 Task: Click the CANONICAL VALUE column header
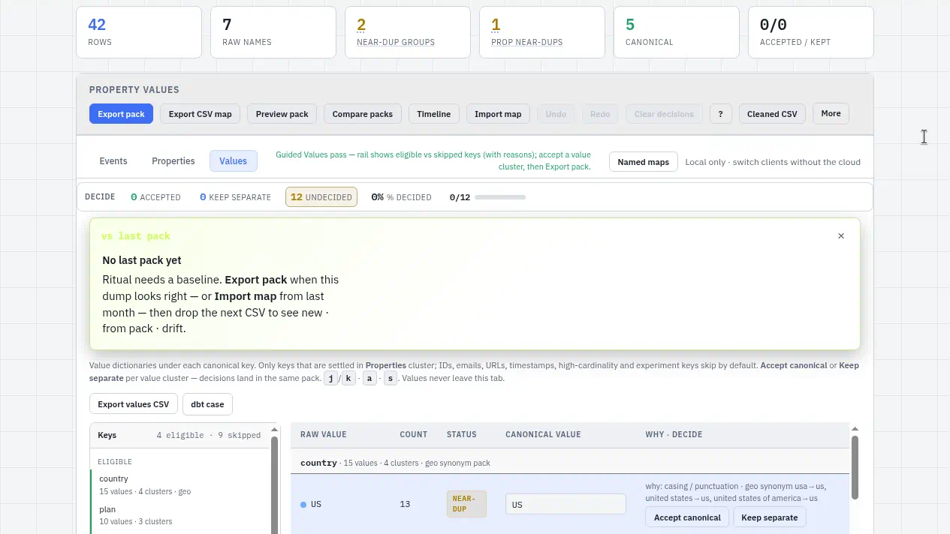[x=543, y=434]
